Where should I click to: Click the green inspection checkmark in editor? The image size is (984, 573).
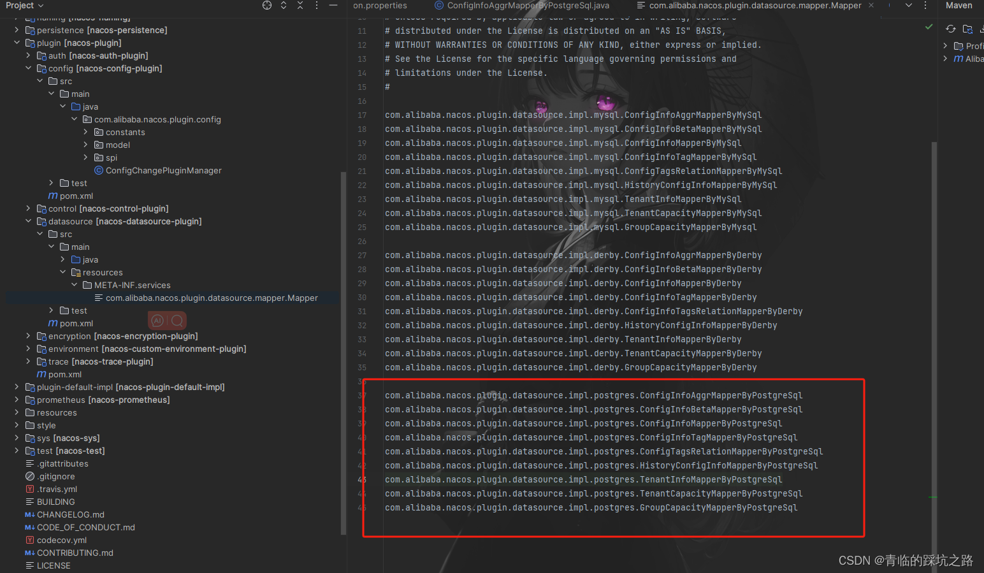(929, 27)
